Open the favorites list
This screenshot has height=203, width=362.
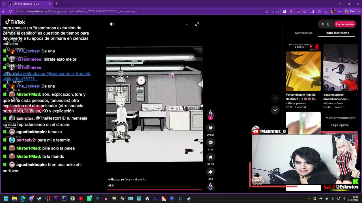pyautogui.click(x=319, y=11)
